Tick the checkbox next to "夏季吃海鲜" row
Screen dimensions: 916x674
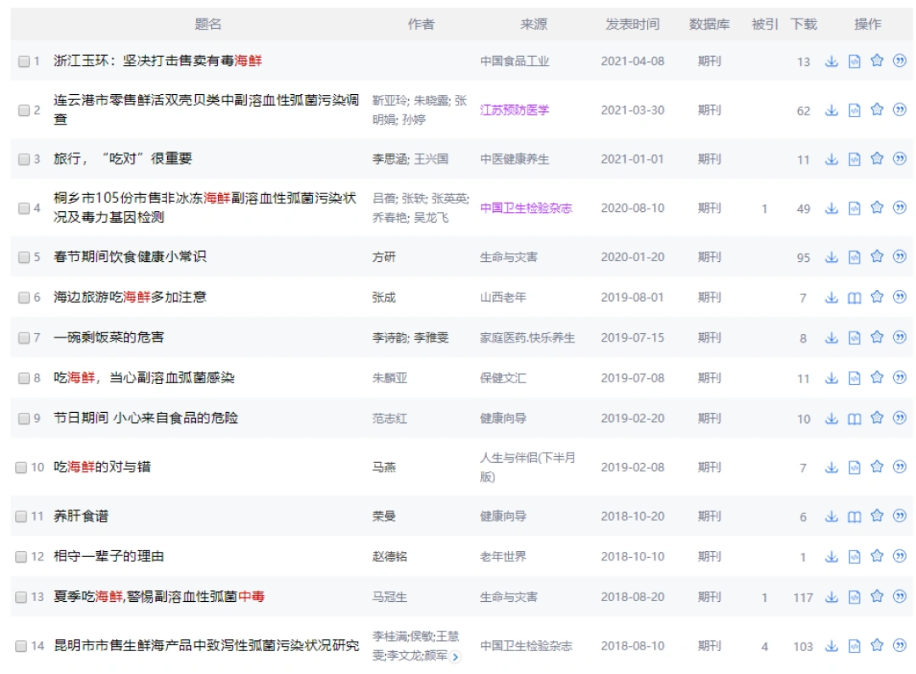point(24,597)
